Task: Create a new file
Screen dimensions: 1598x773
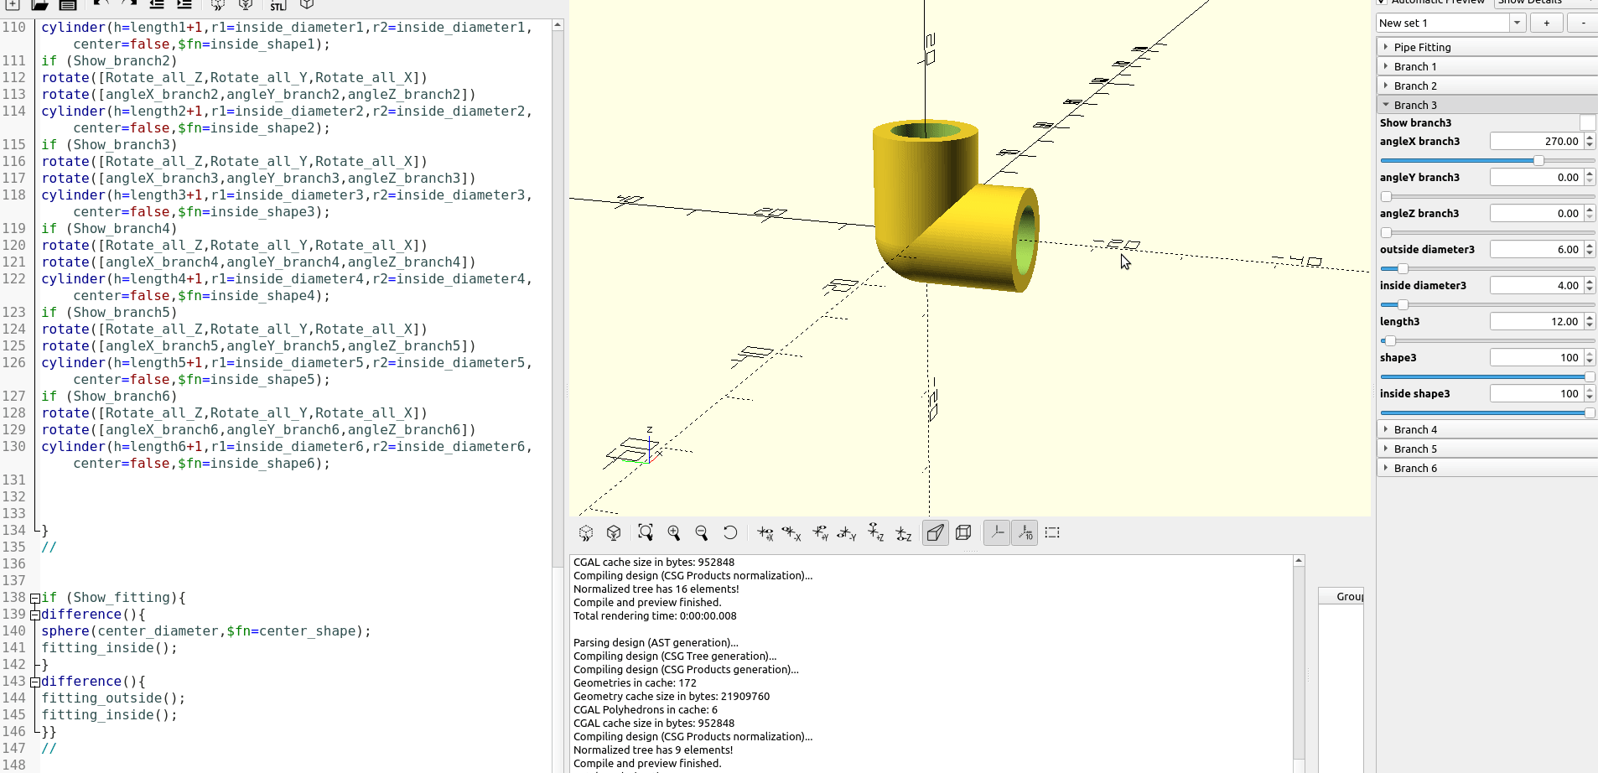Action: tap(12, 5)
